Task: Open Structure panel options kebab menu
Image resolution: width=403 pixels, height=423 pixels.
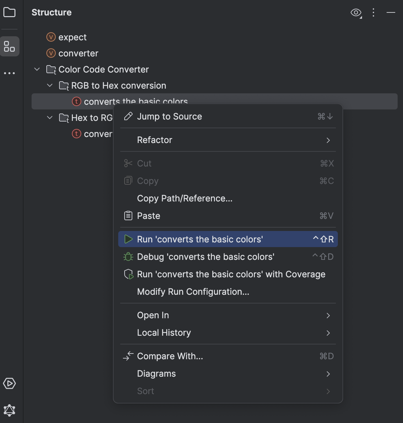Action: point(373,12)
